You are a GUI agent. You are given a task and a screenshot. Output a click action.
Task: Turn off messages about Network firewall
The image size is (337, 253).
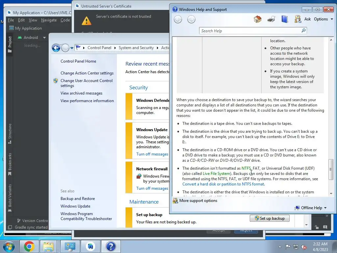tap(152, 188)
